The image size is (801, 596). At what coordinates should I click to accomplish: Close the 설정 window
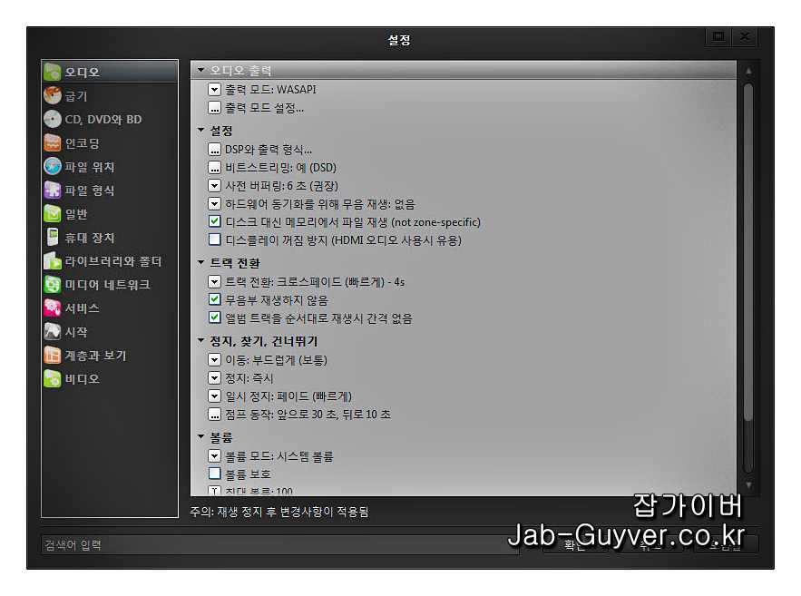(x=744, y=37)
